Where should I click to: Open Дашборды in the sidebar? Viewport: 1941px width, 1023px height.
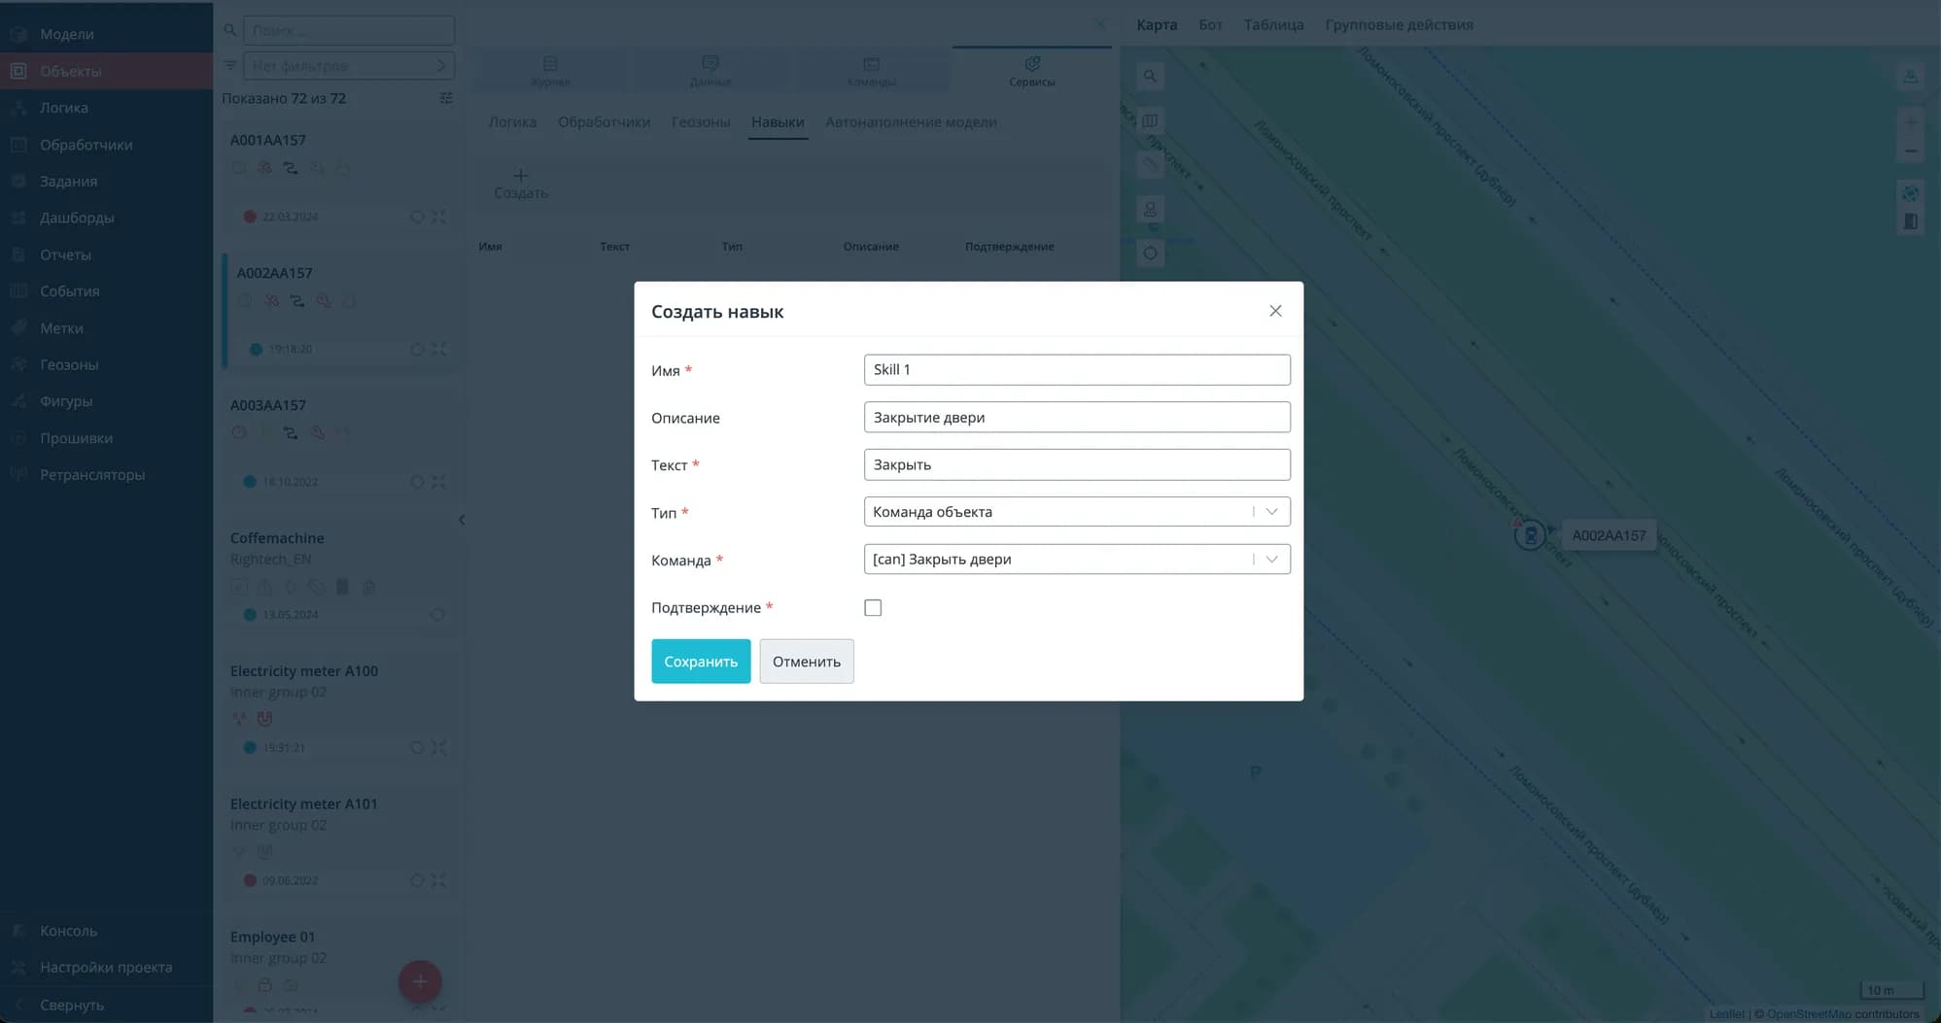[77, 218]
